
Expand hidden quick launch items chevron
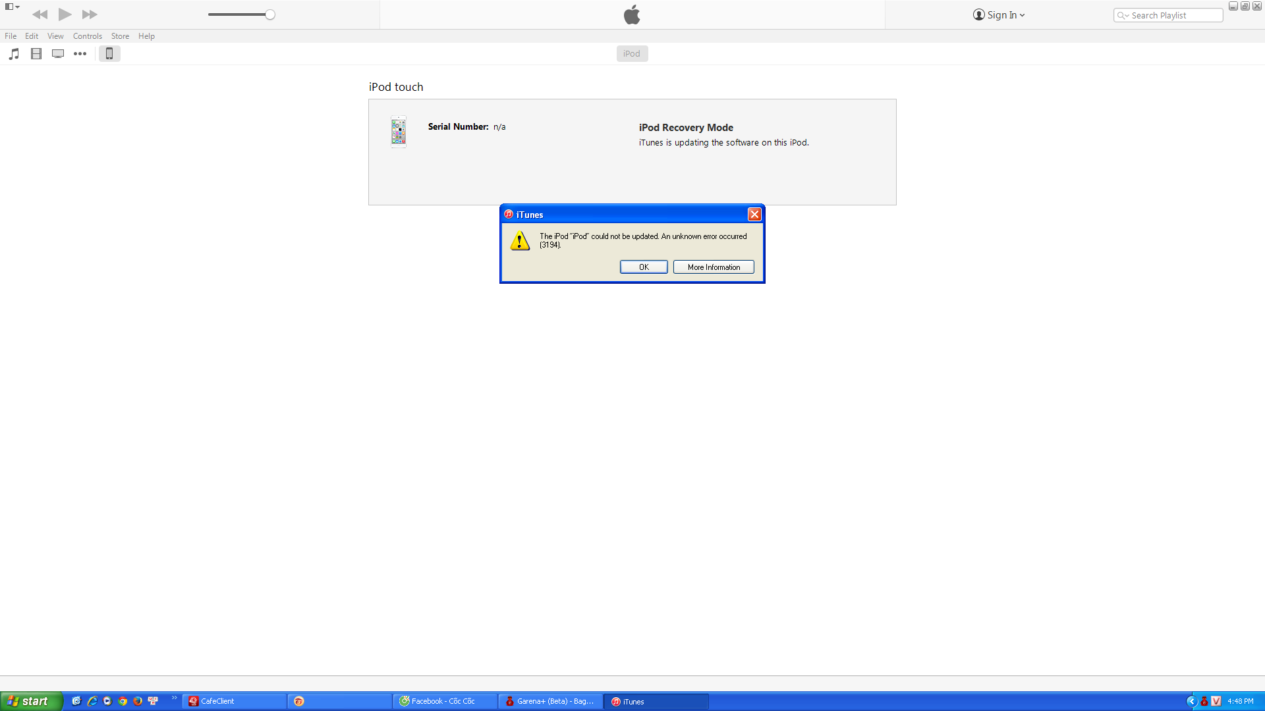(175, 698)
